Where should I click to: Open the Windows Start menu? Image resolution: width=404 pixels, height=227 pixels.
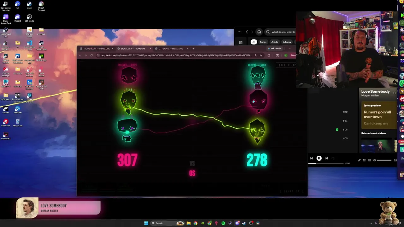146,223
